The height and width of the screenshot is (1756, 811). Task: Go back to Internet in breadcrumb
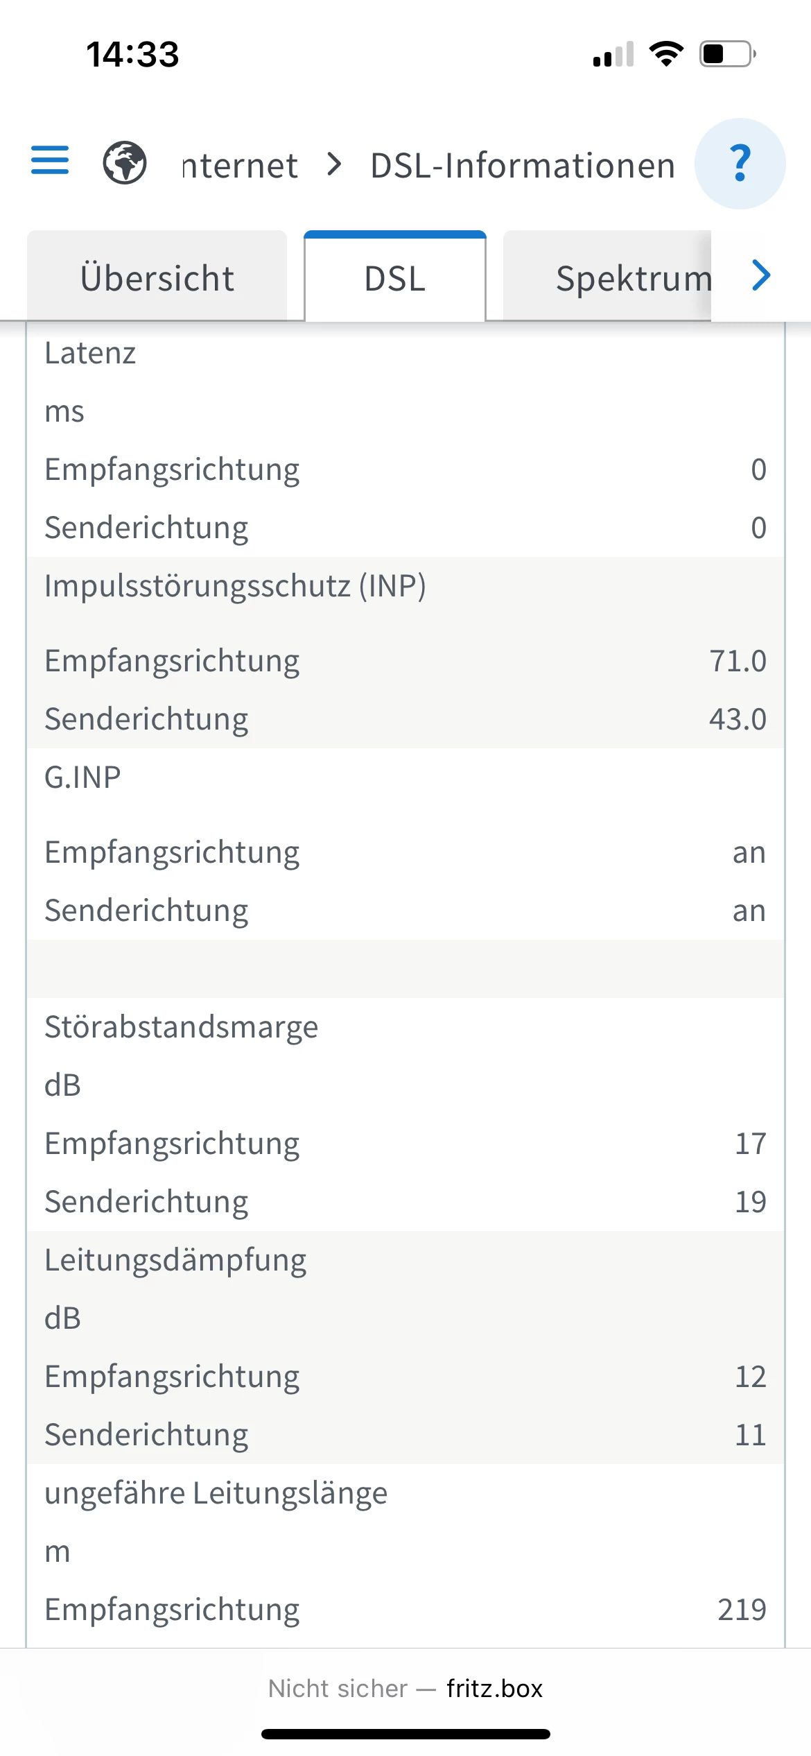point(240,166)
